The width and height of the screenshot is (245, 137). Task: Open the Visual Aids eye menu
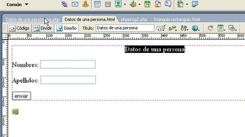232,28
